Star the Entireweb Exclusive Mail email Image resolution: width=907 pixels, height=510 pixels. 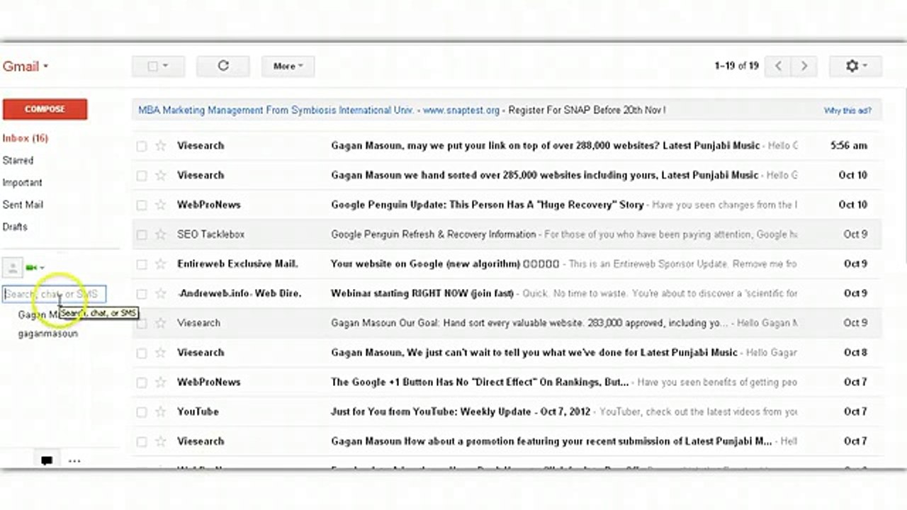point(161,264)
